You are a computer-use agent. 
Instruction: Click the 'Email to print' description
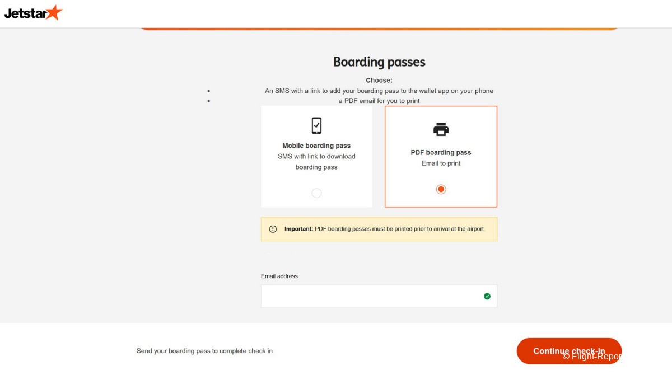[x=441, y=163]
